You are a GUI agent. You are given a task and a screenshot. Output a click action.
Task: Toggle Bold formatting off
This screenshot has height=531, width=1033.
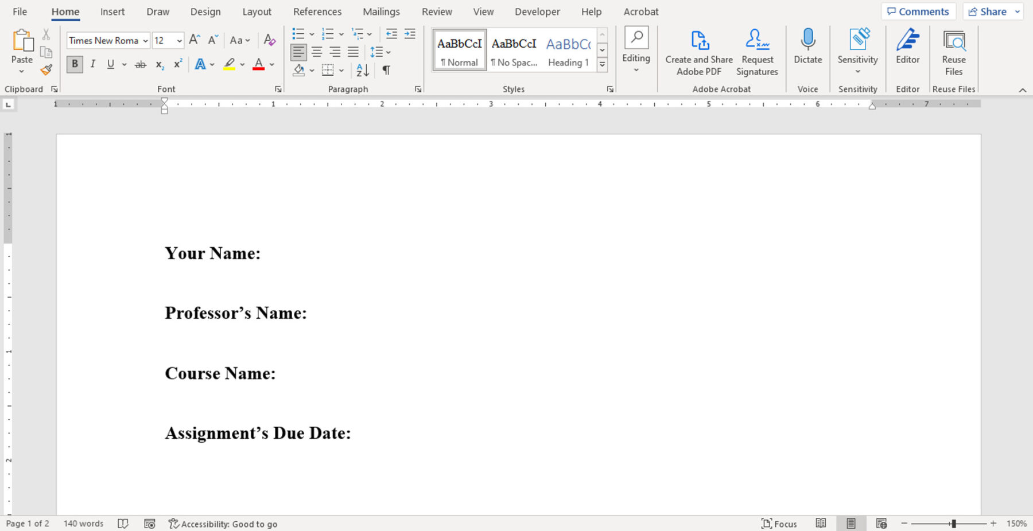[75, 64]
